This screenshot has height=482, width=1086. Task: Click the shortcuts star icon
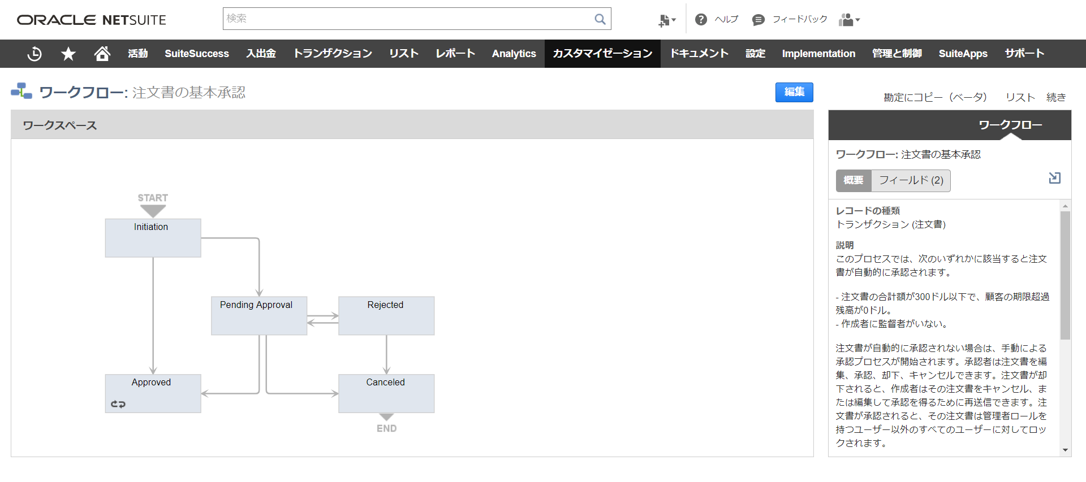point(68,54)
